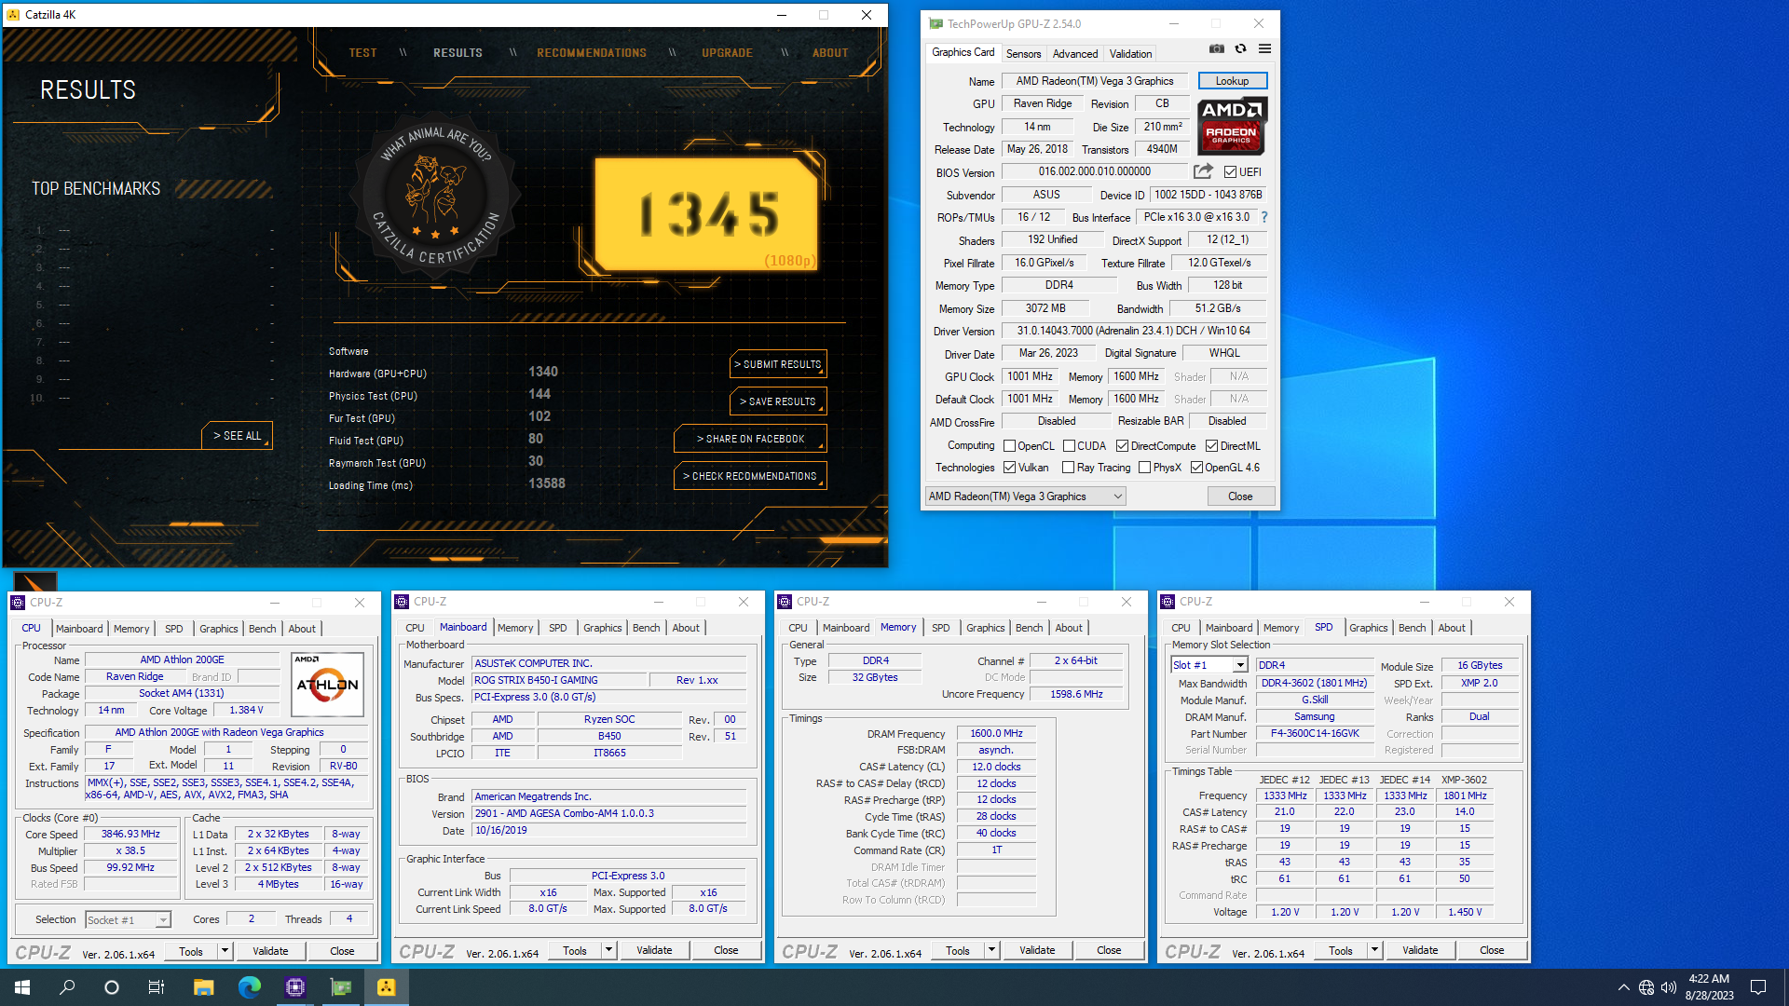The width and height of the screenshot is (1789, 1006).
Task: Click SHARE ON FACEBOOK button
Action: click(x=750, y=439)
